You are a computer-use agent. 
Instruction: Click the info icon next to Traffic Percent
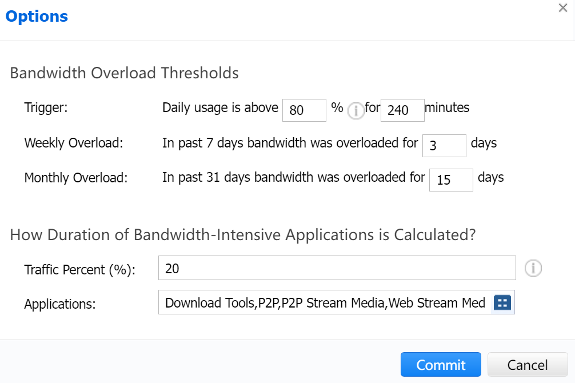[533, 268]
